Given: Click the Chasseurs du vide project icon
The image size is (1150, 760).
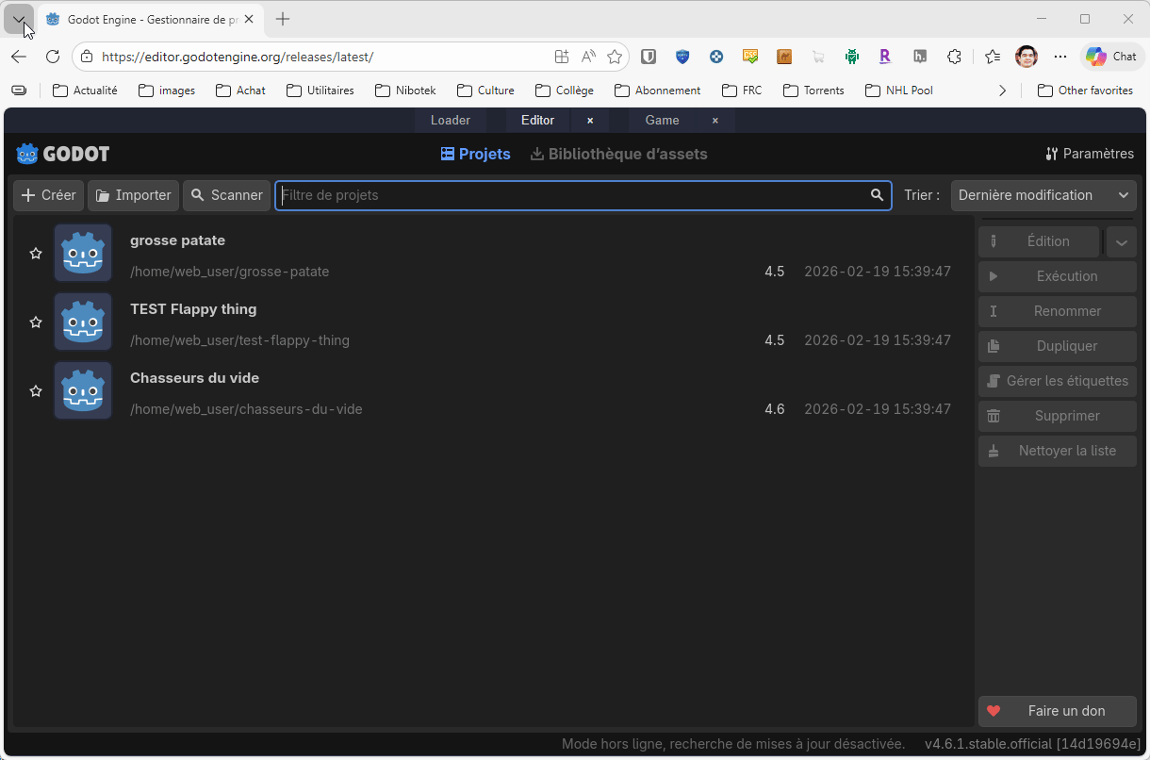Looking at the screenshot, I should pyautogui.click(x=83, y=390).
